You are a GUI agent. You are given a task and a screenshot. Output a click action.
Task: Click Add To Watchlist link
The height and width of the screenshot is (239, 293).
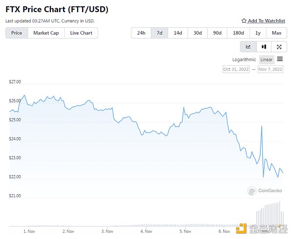266,21
